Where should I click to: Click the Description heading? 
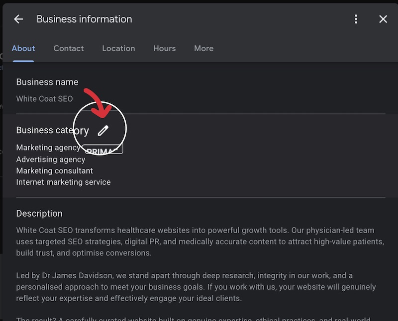coord(39,214)
